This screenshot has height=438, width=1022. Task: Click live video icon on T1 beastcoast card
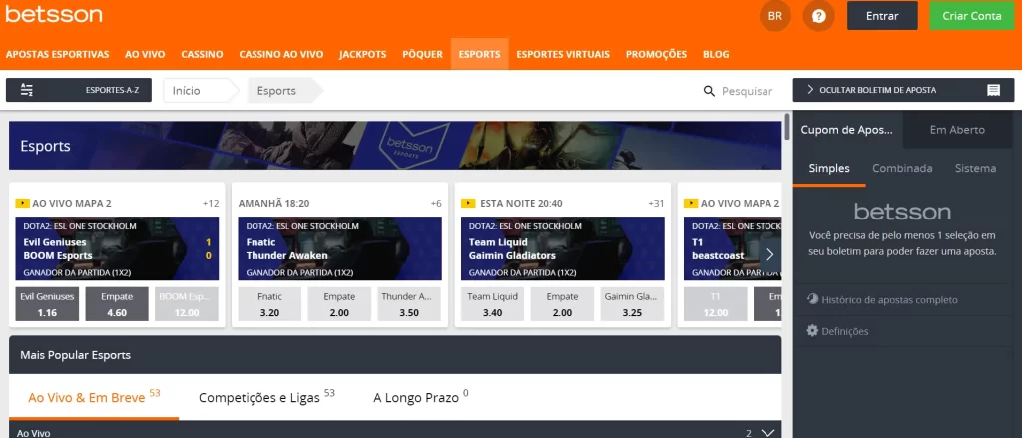pyautogui.click(x=691, y=204)
